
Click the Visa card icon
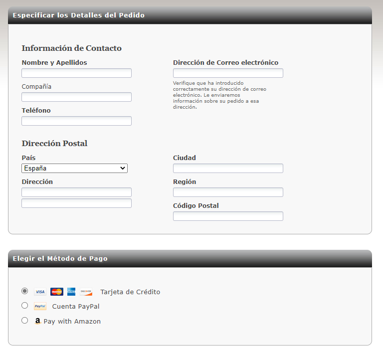[40, 292]
